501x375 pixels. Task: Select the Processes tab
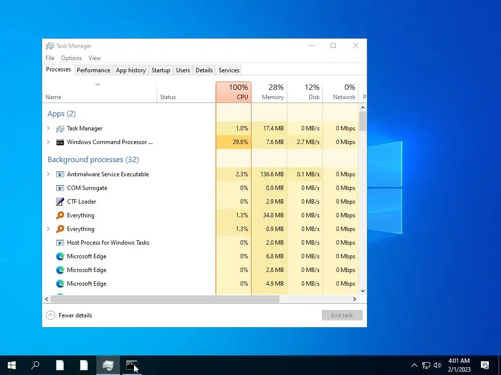click(x=59, y=69)
